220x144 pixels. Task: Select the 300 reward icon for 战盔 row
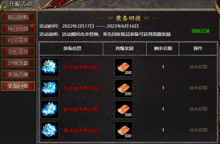coord(124,67)
